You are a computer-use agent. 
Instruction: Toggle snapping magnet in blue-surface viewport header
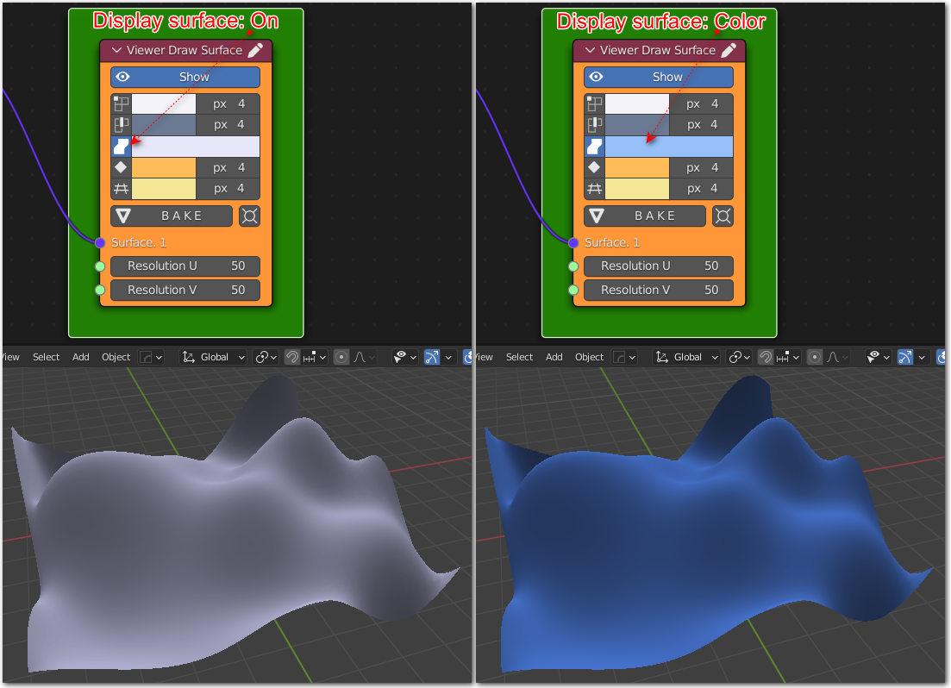point(765,357)
